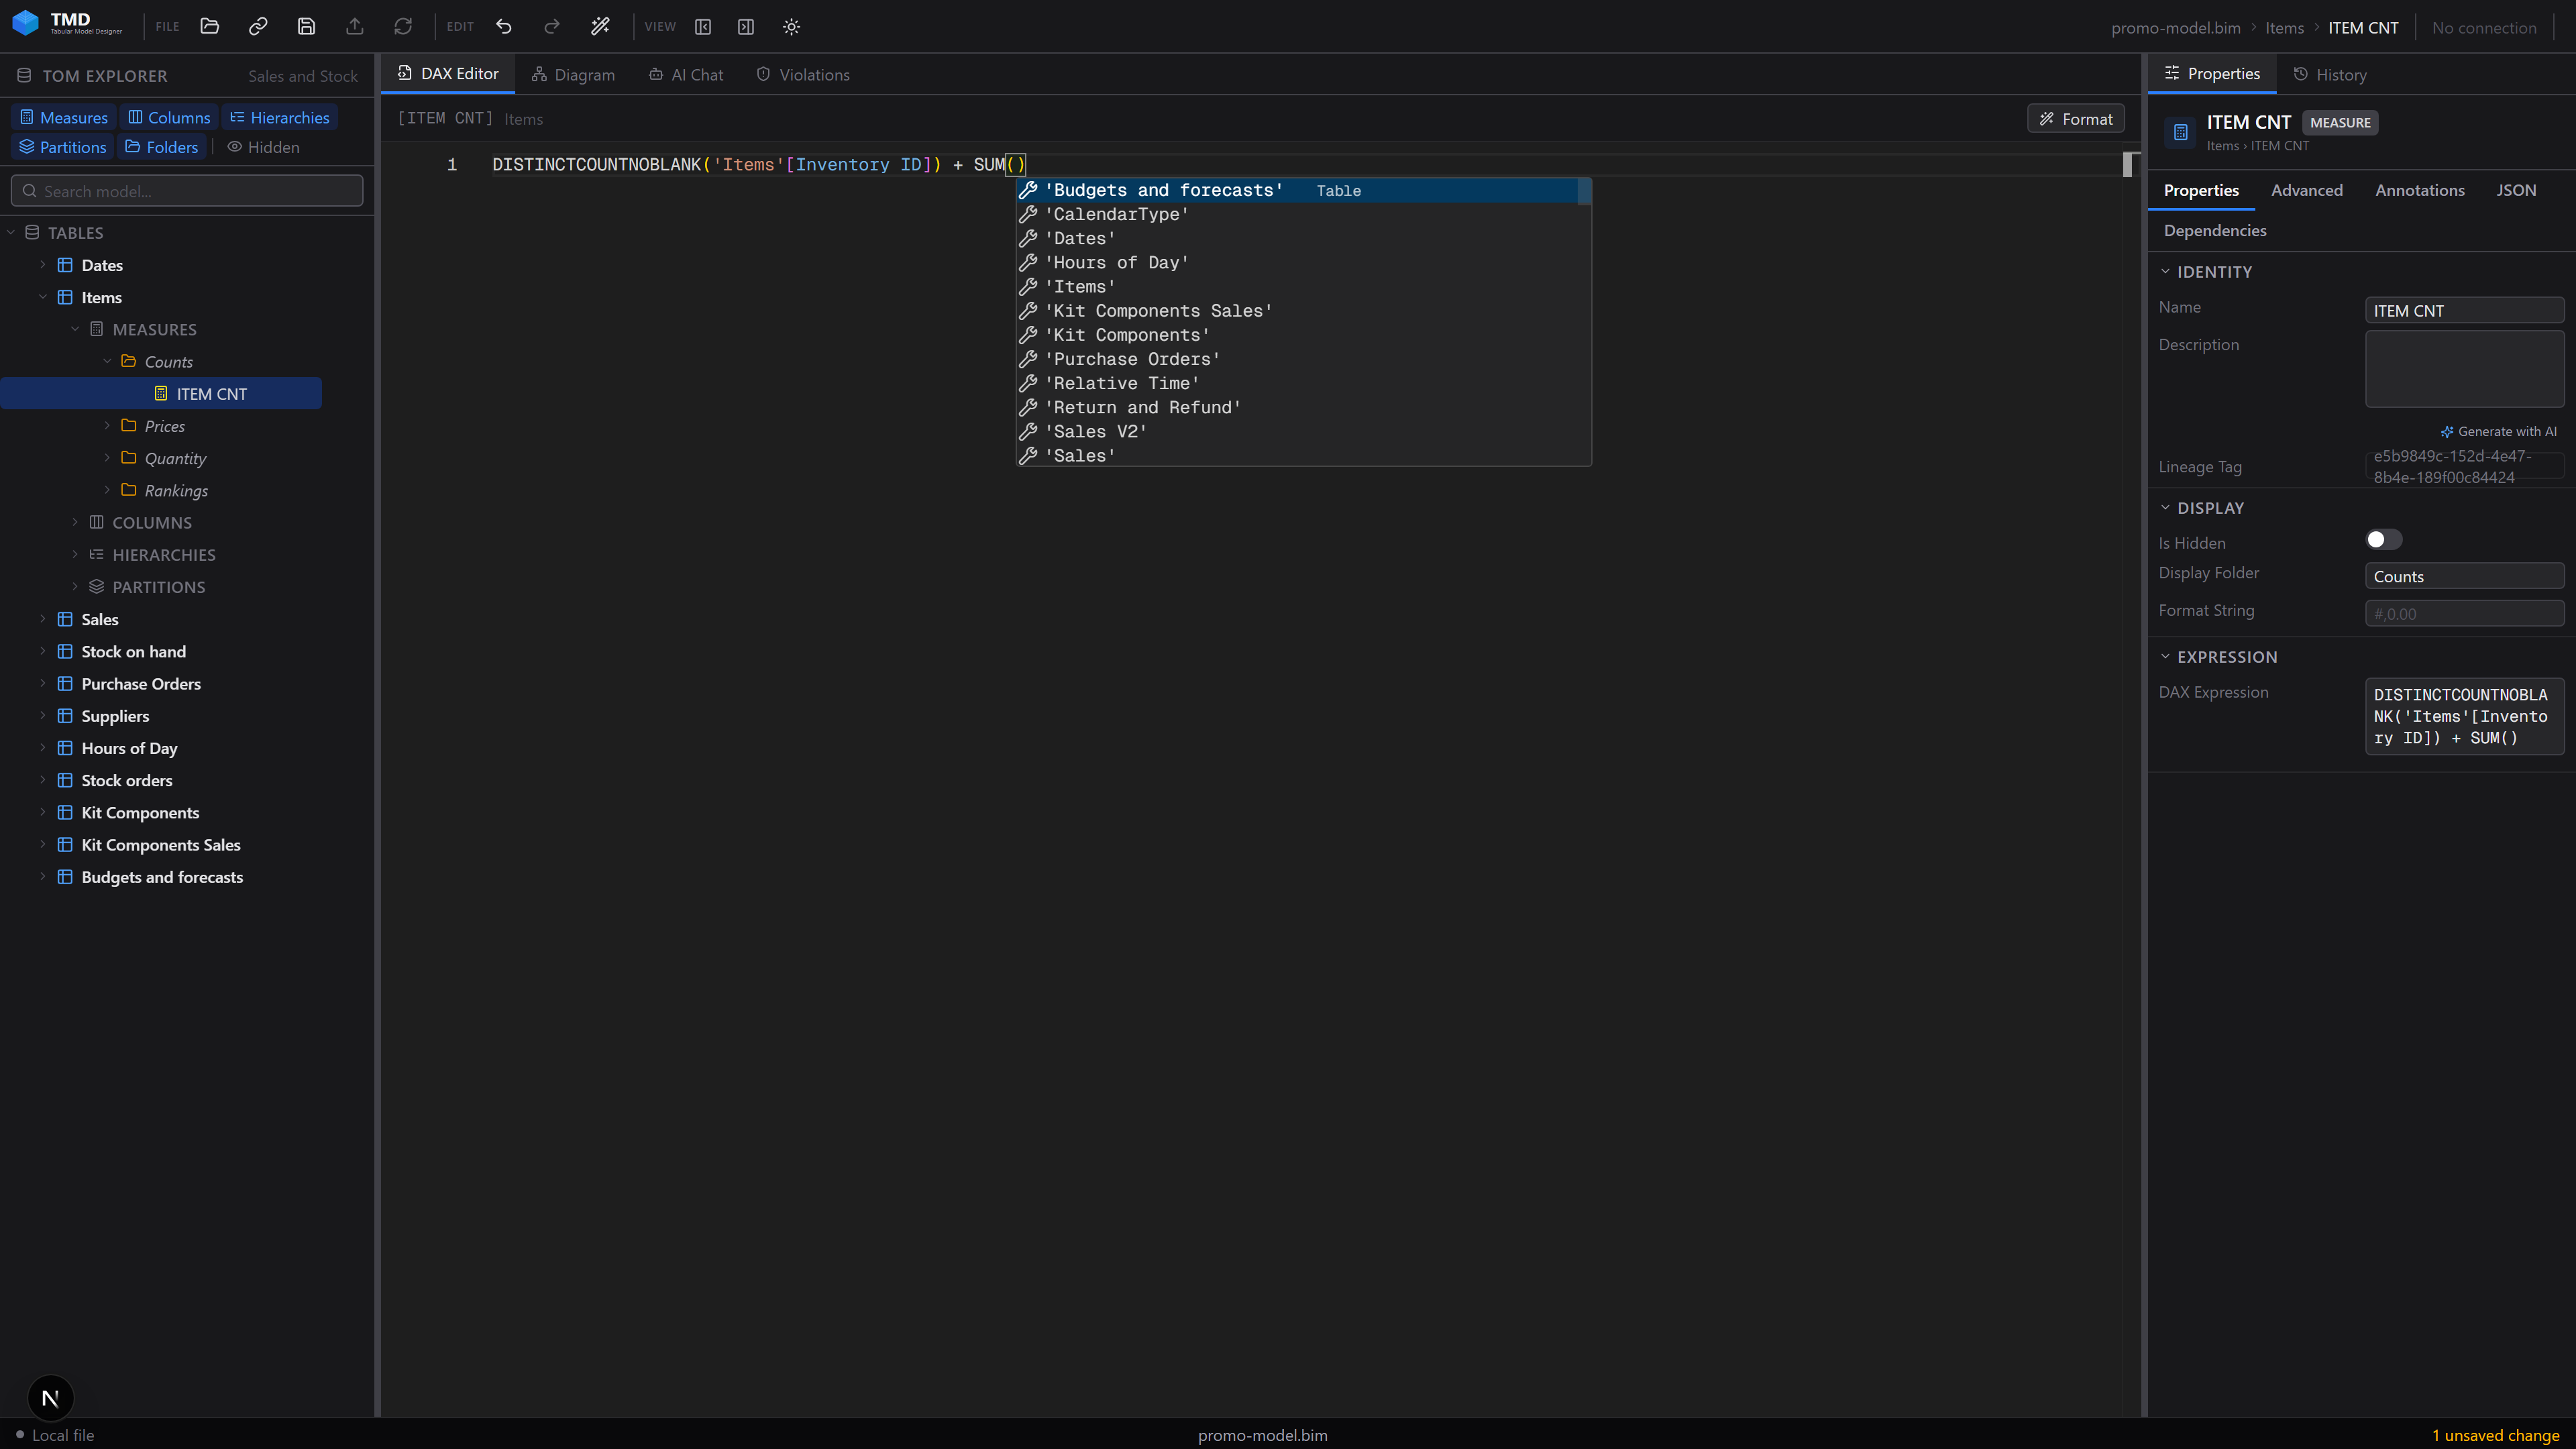The width and height of the screenshot is (2576, 1449).
Task: Collapse the EXPRESSION section
Action: [2165, 657]
